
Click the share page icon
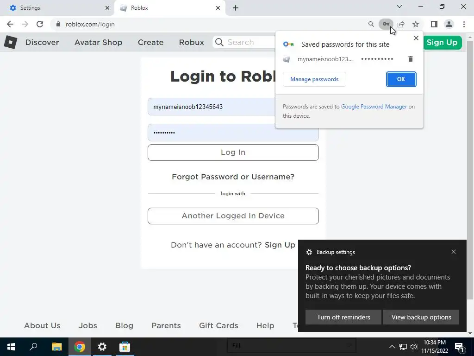401,24
